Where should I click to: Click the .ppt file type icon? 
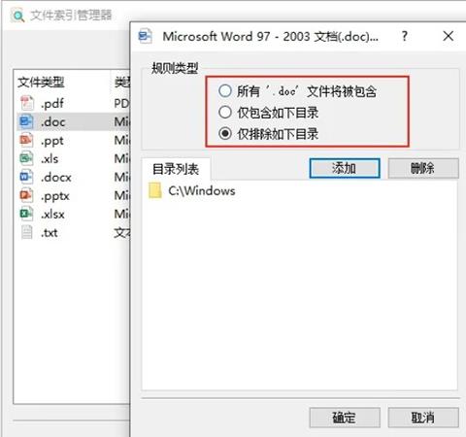[x=26, y=140]
